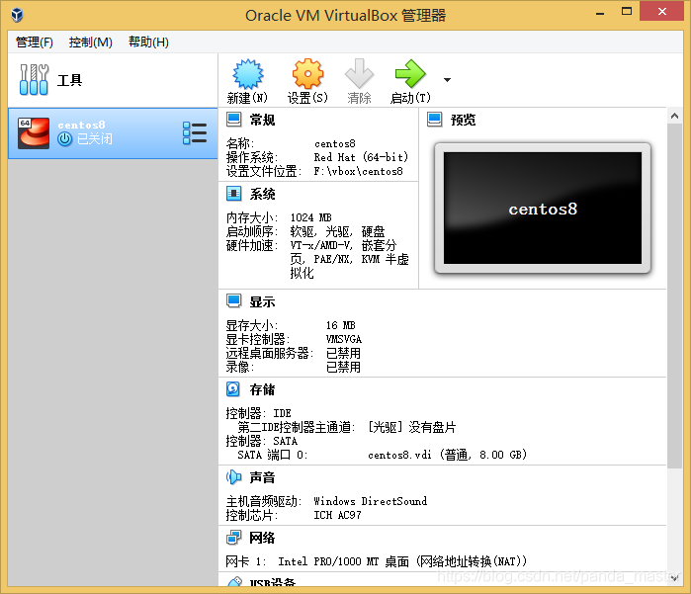The image size is (691, 594).
Task: Click the 预览 section title
Action: [463, 120]
